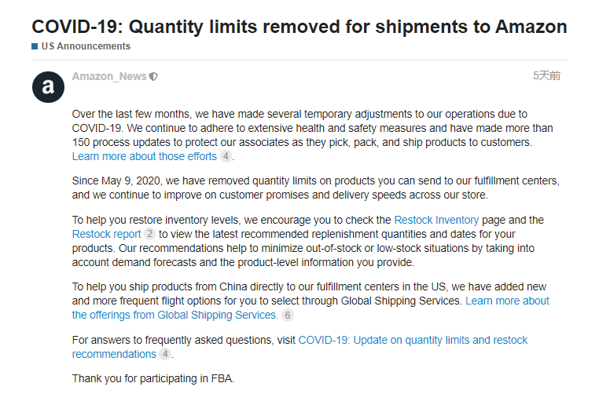Open offerings from Global Shipping Services link
Image resolution: width=610 pixels, height=394 pixels.
[x=311, y=308]
